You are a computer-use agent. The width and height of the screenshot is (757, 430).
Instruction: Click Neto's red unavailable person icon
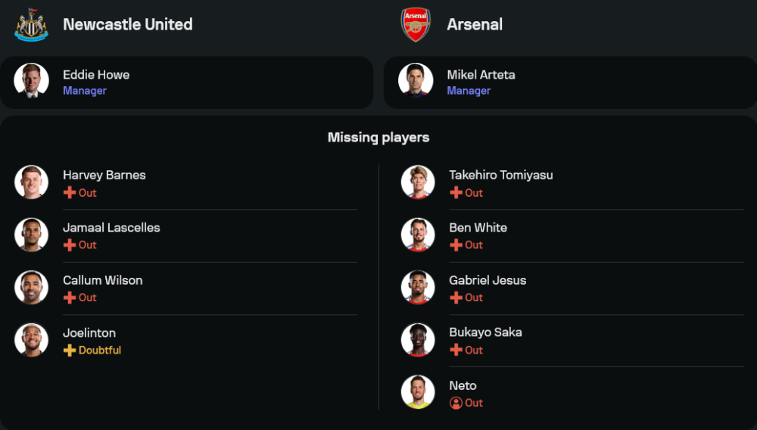click(x=456, y=403)
